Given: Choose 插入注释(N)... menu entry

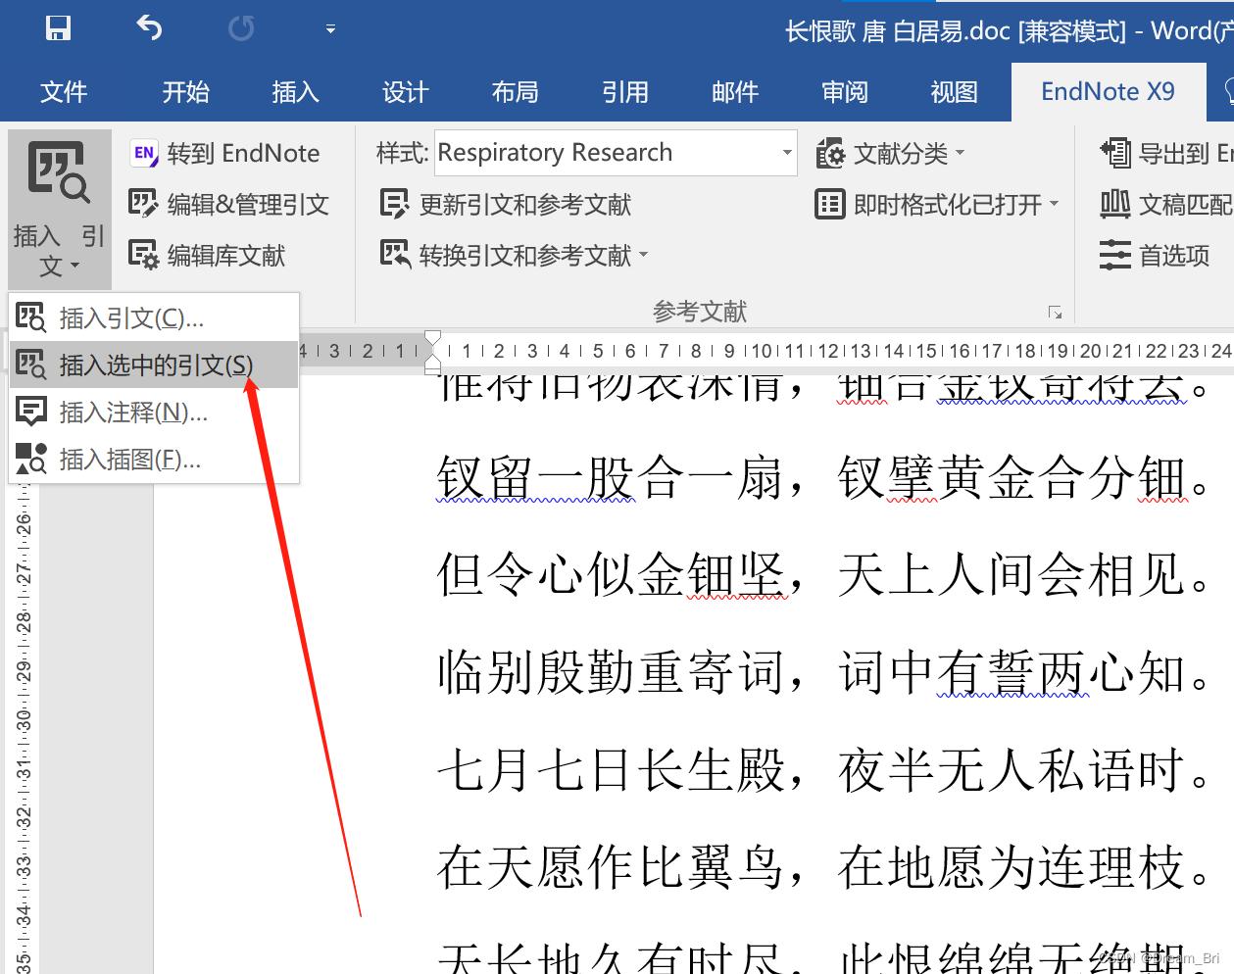Looking at the screenshot, I should click(154, 412).
